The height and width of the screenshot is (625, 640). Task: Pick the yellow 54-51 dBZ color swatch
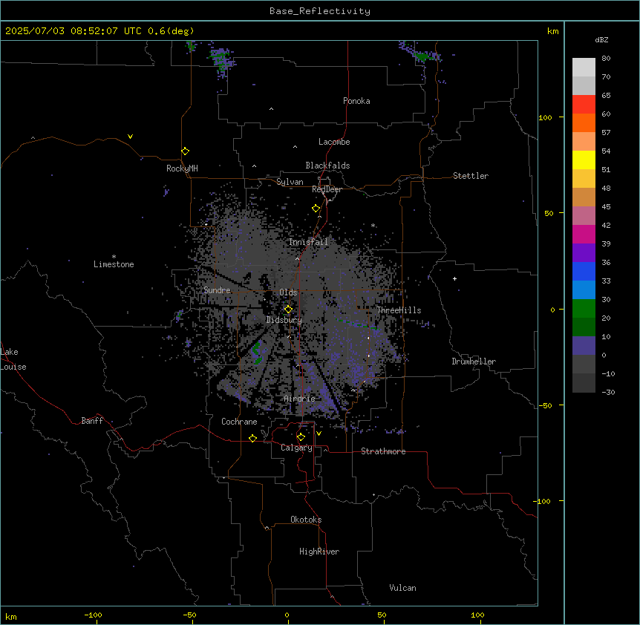(584, 160)
